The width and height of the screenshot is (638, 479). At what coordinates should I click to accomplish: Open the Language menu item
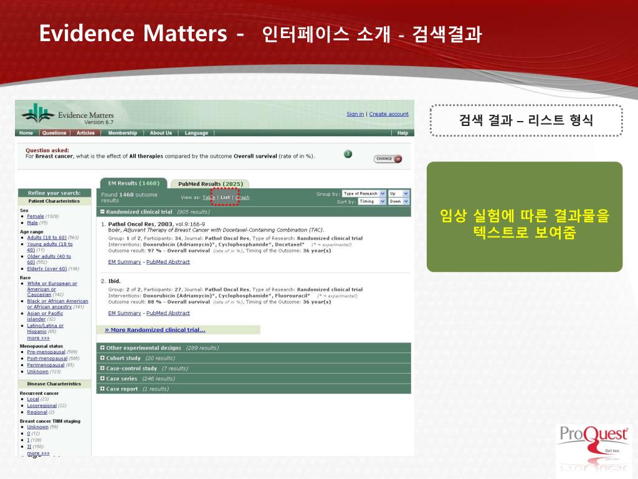click(196, 133)
